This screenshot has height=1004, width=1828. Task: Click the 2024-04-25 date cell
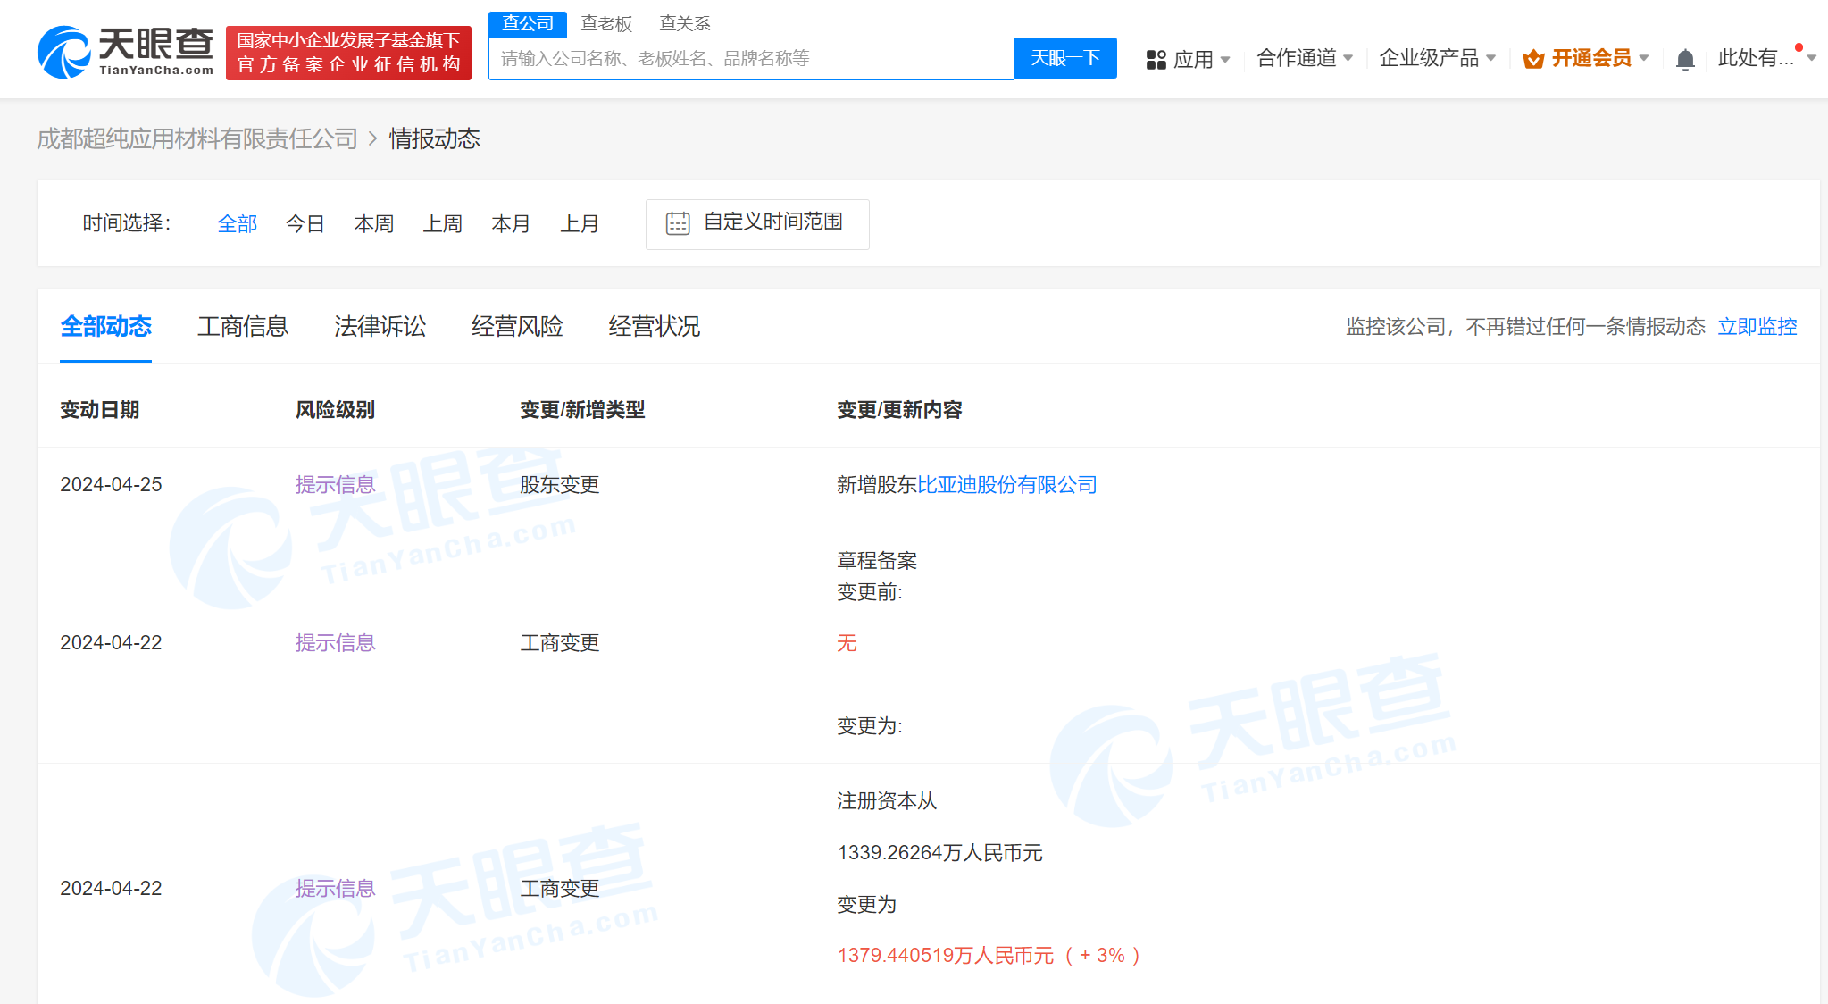[111, 485]
